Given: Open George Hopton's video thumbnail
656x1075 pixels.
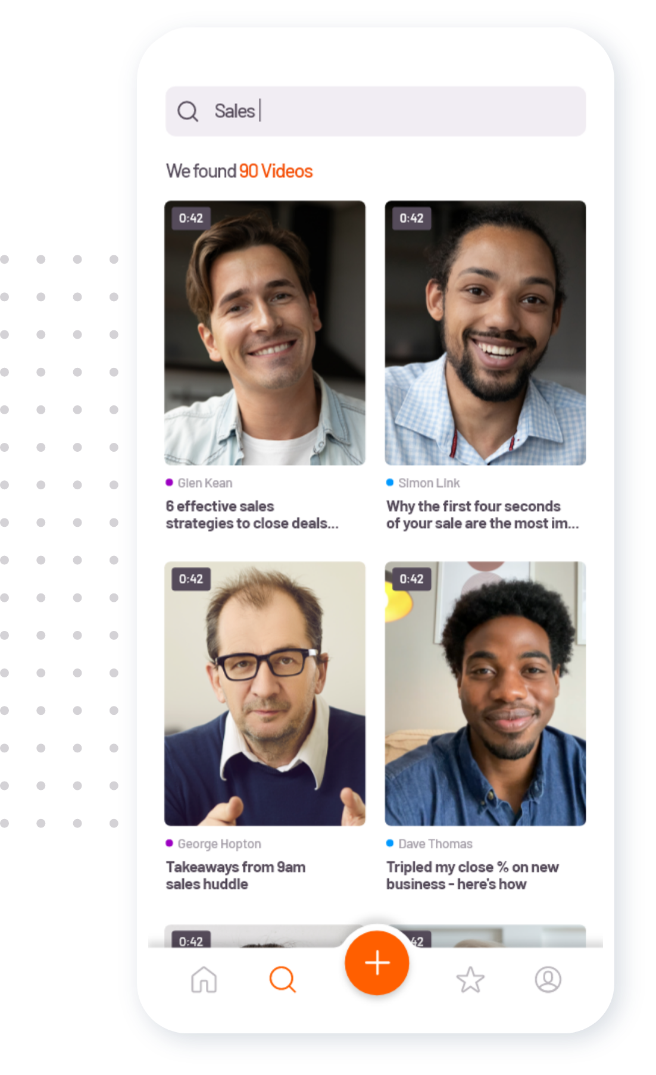Looking at the screenshot, I should coord(265,693).
